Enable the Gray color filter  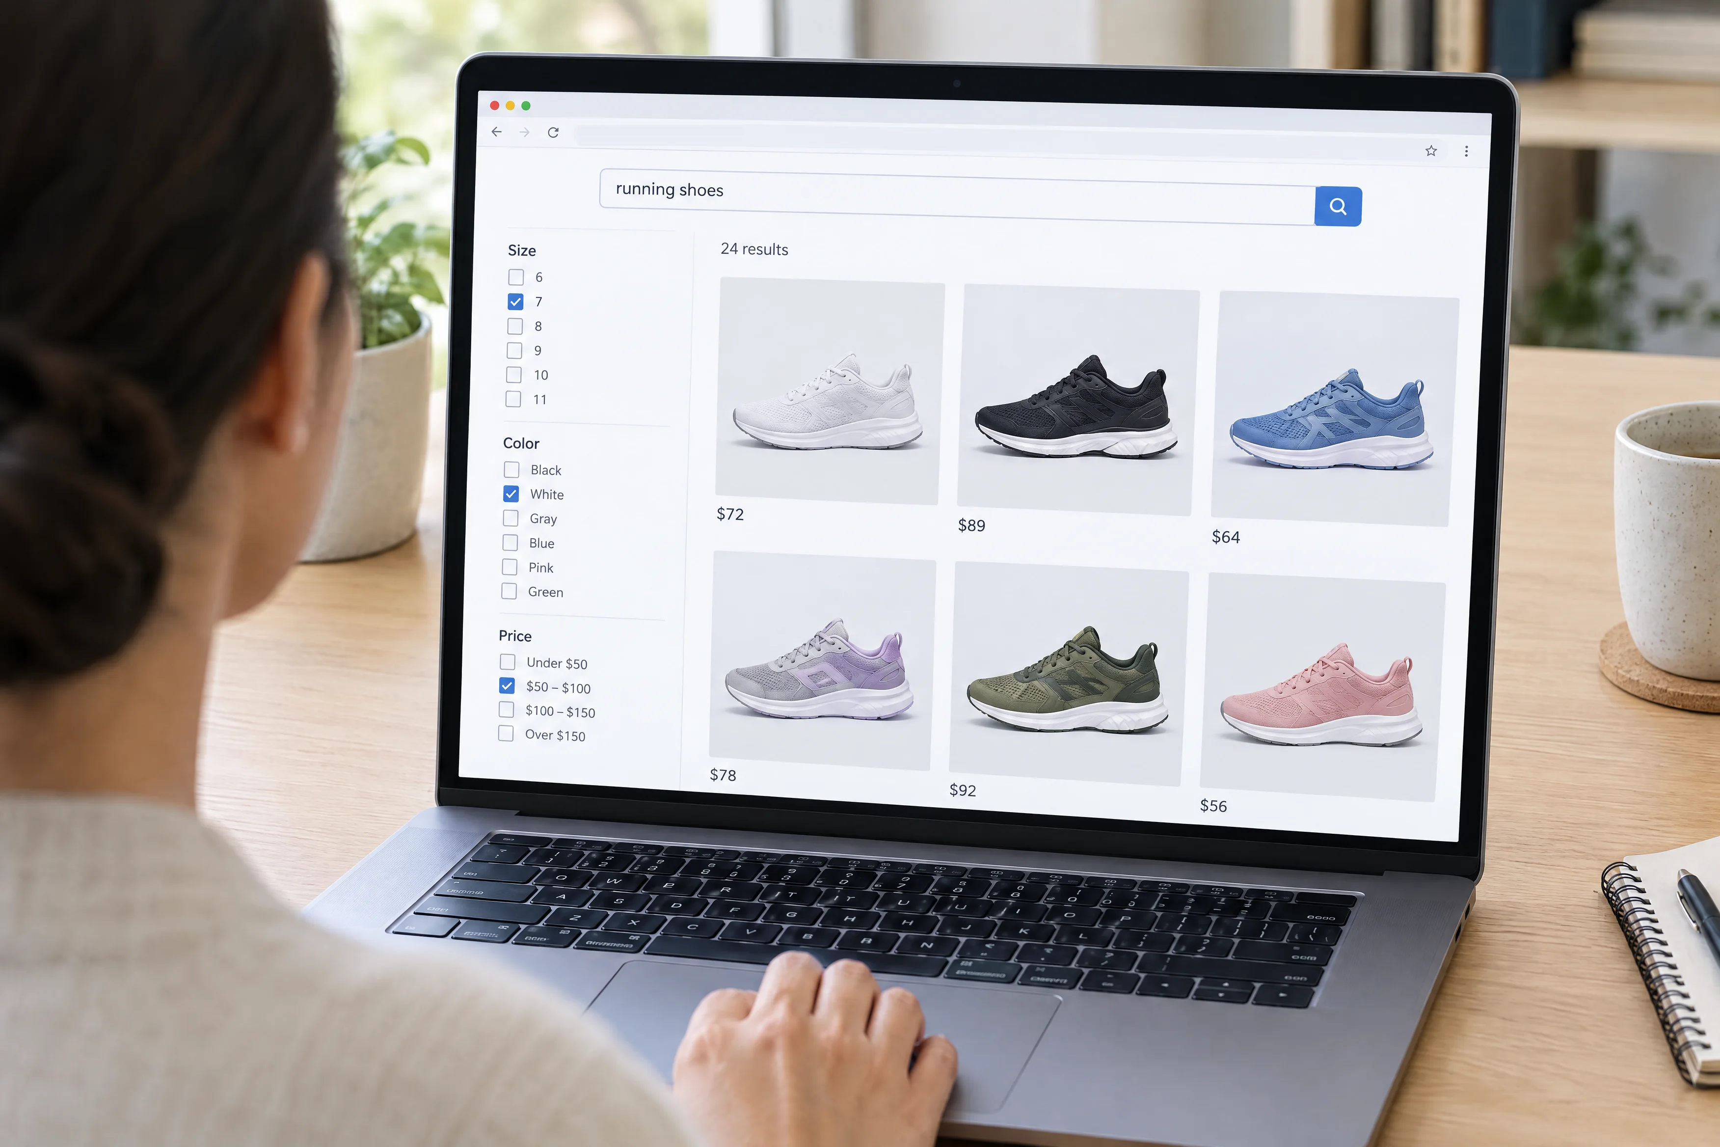point(511,518)
